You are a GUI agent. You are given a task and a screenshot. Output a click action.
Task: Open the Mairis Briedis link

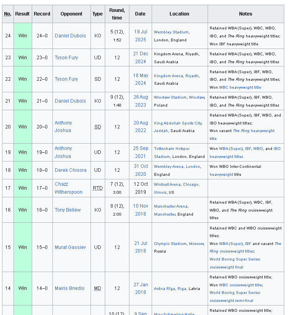tap(69, 288)
